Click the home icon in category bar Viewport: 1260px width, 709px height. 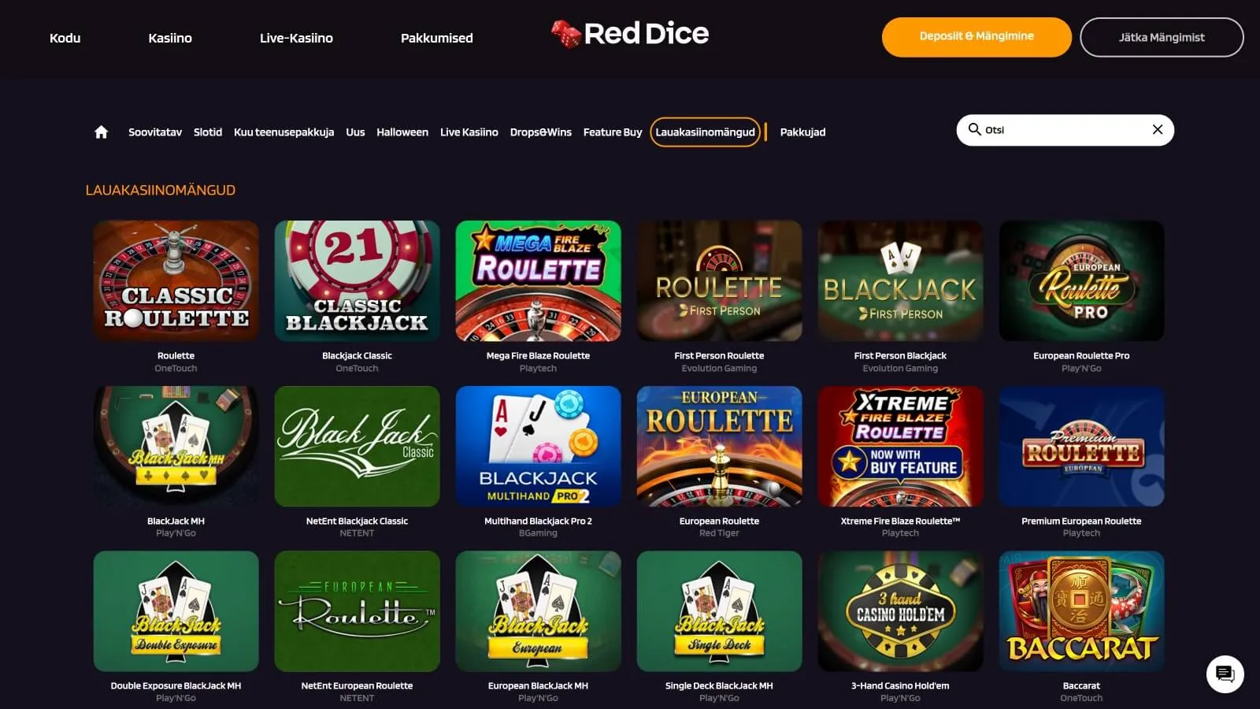(101, 132)
